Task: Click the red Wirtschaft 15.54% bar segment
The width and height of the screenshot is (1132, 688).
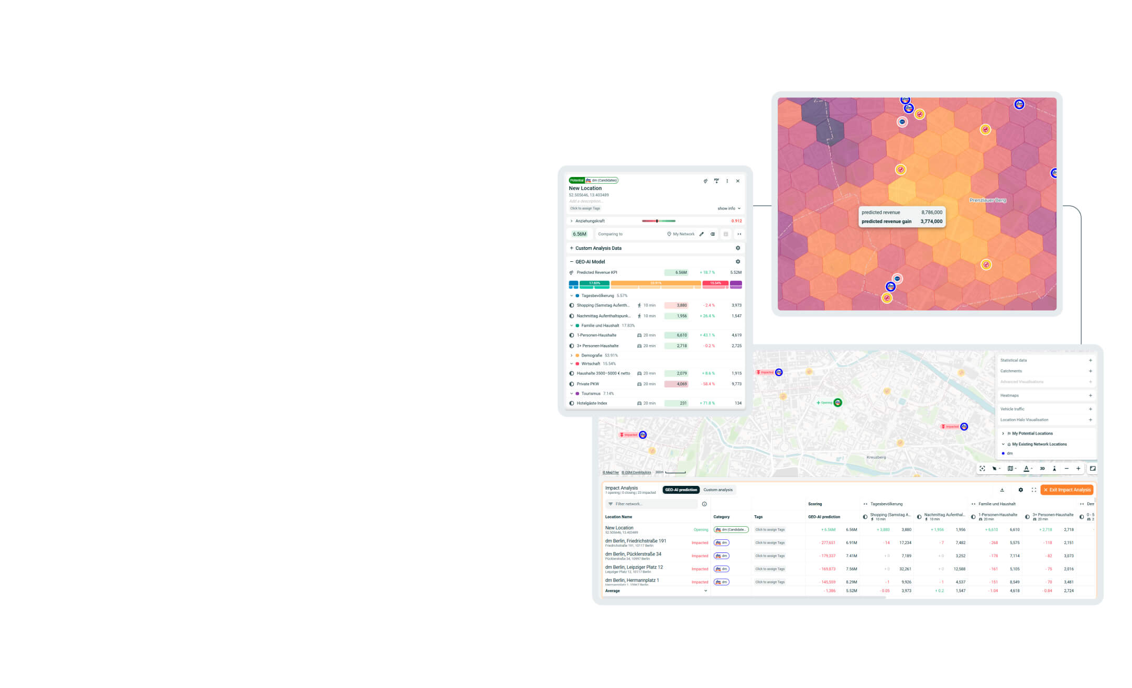Action: pyautogui.click(x=715, y=283)
